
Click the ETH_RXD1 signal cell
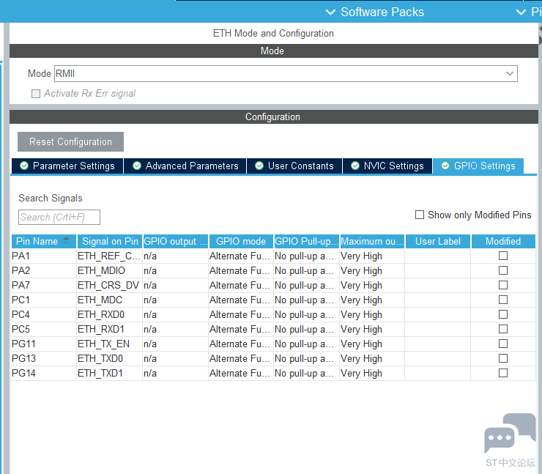click(x=109, y=330)
